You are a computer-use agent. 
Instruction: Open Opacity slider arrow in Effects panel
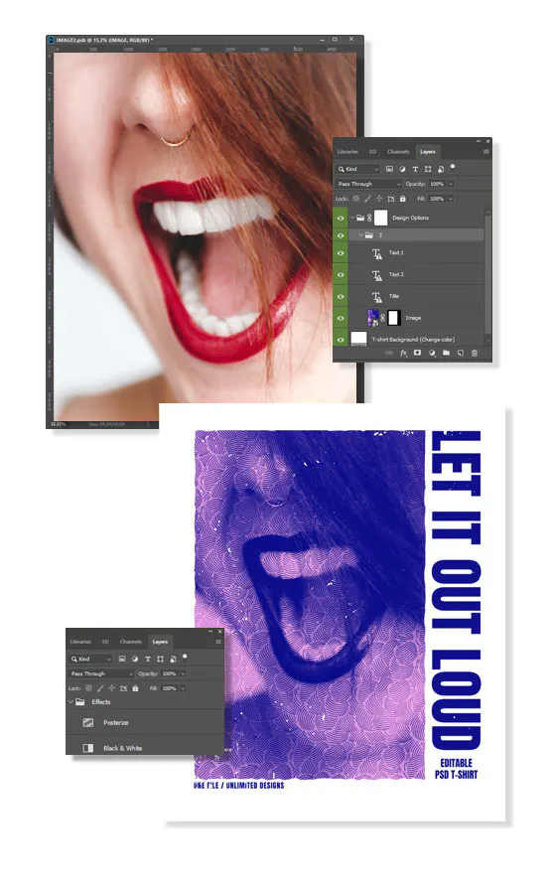pyautogui.click(x=183, y=673)
